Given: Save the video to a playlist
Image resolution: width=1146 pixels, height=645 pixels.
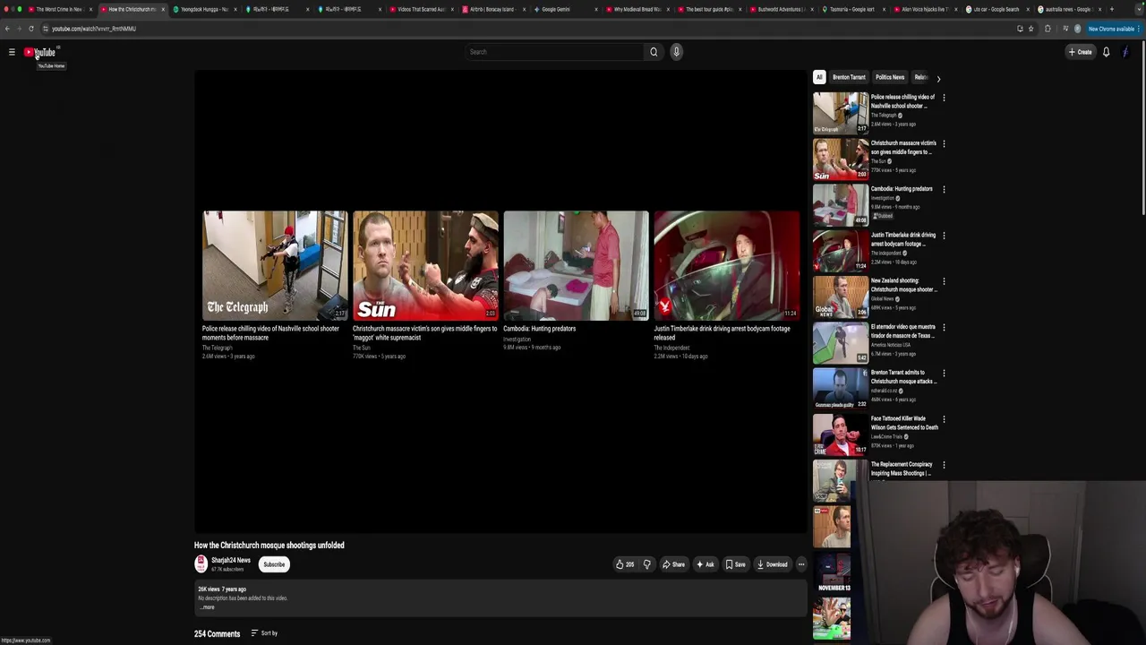Looking at the screenshot, I should point(735,564).
